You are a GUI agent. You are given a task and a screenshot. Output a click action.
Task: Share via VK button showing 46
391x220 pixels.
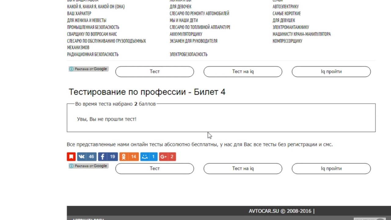click(x=87, y=157)
